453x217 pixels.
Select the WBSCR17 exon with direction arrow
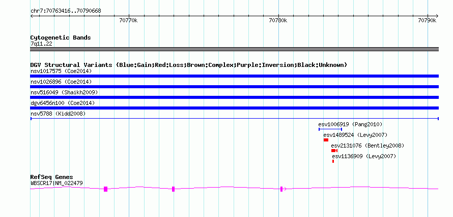click(281, 189)
